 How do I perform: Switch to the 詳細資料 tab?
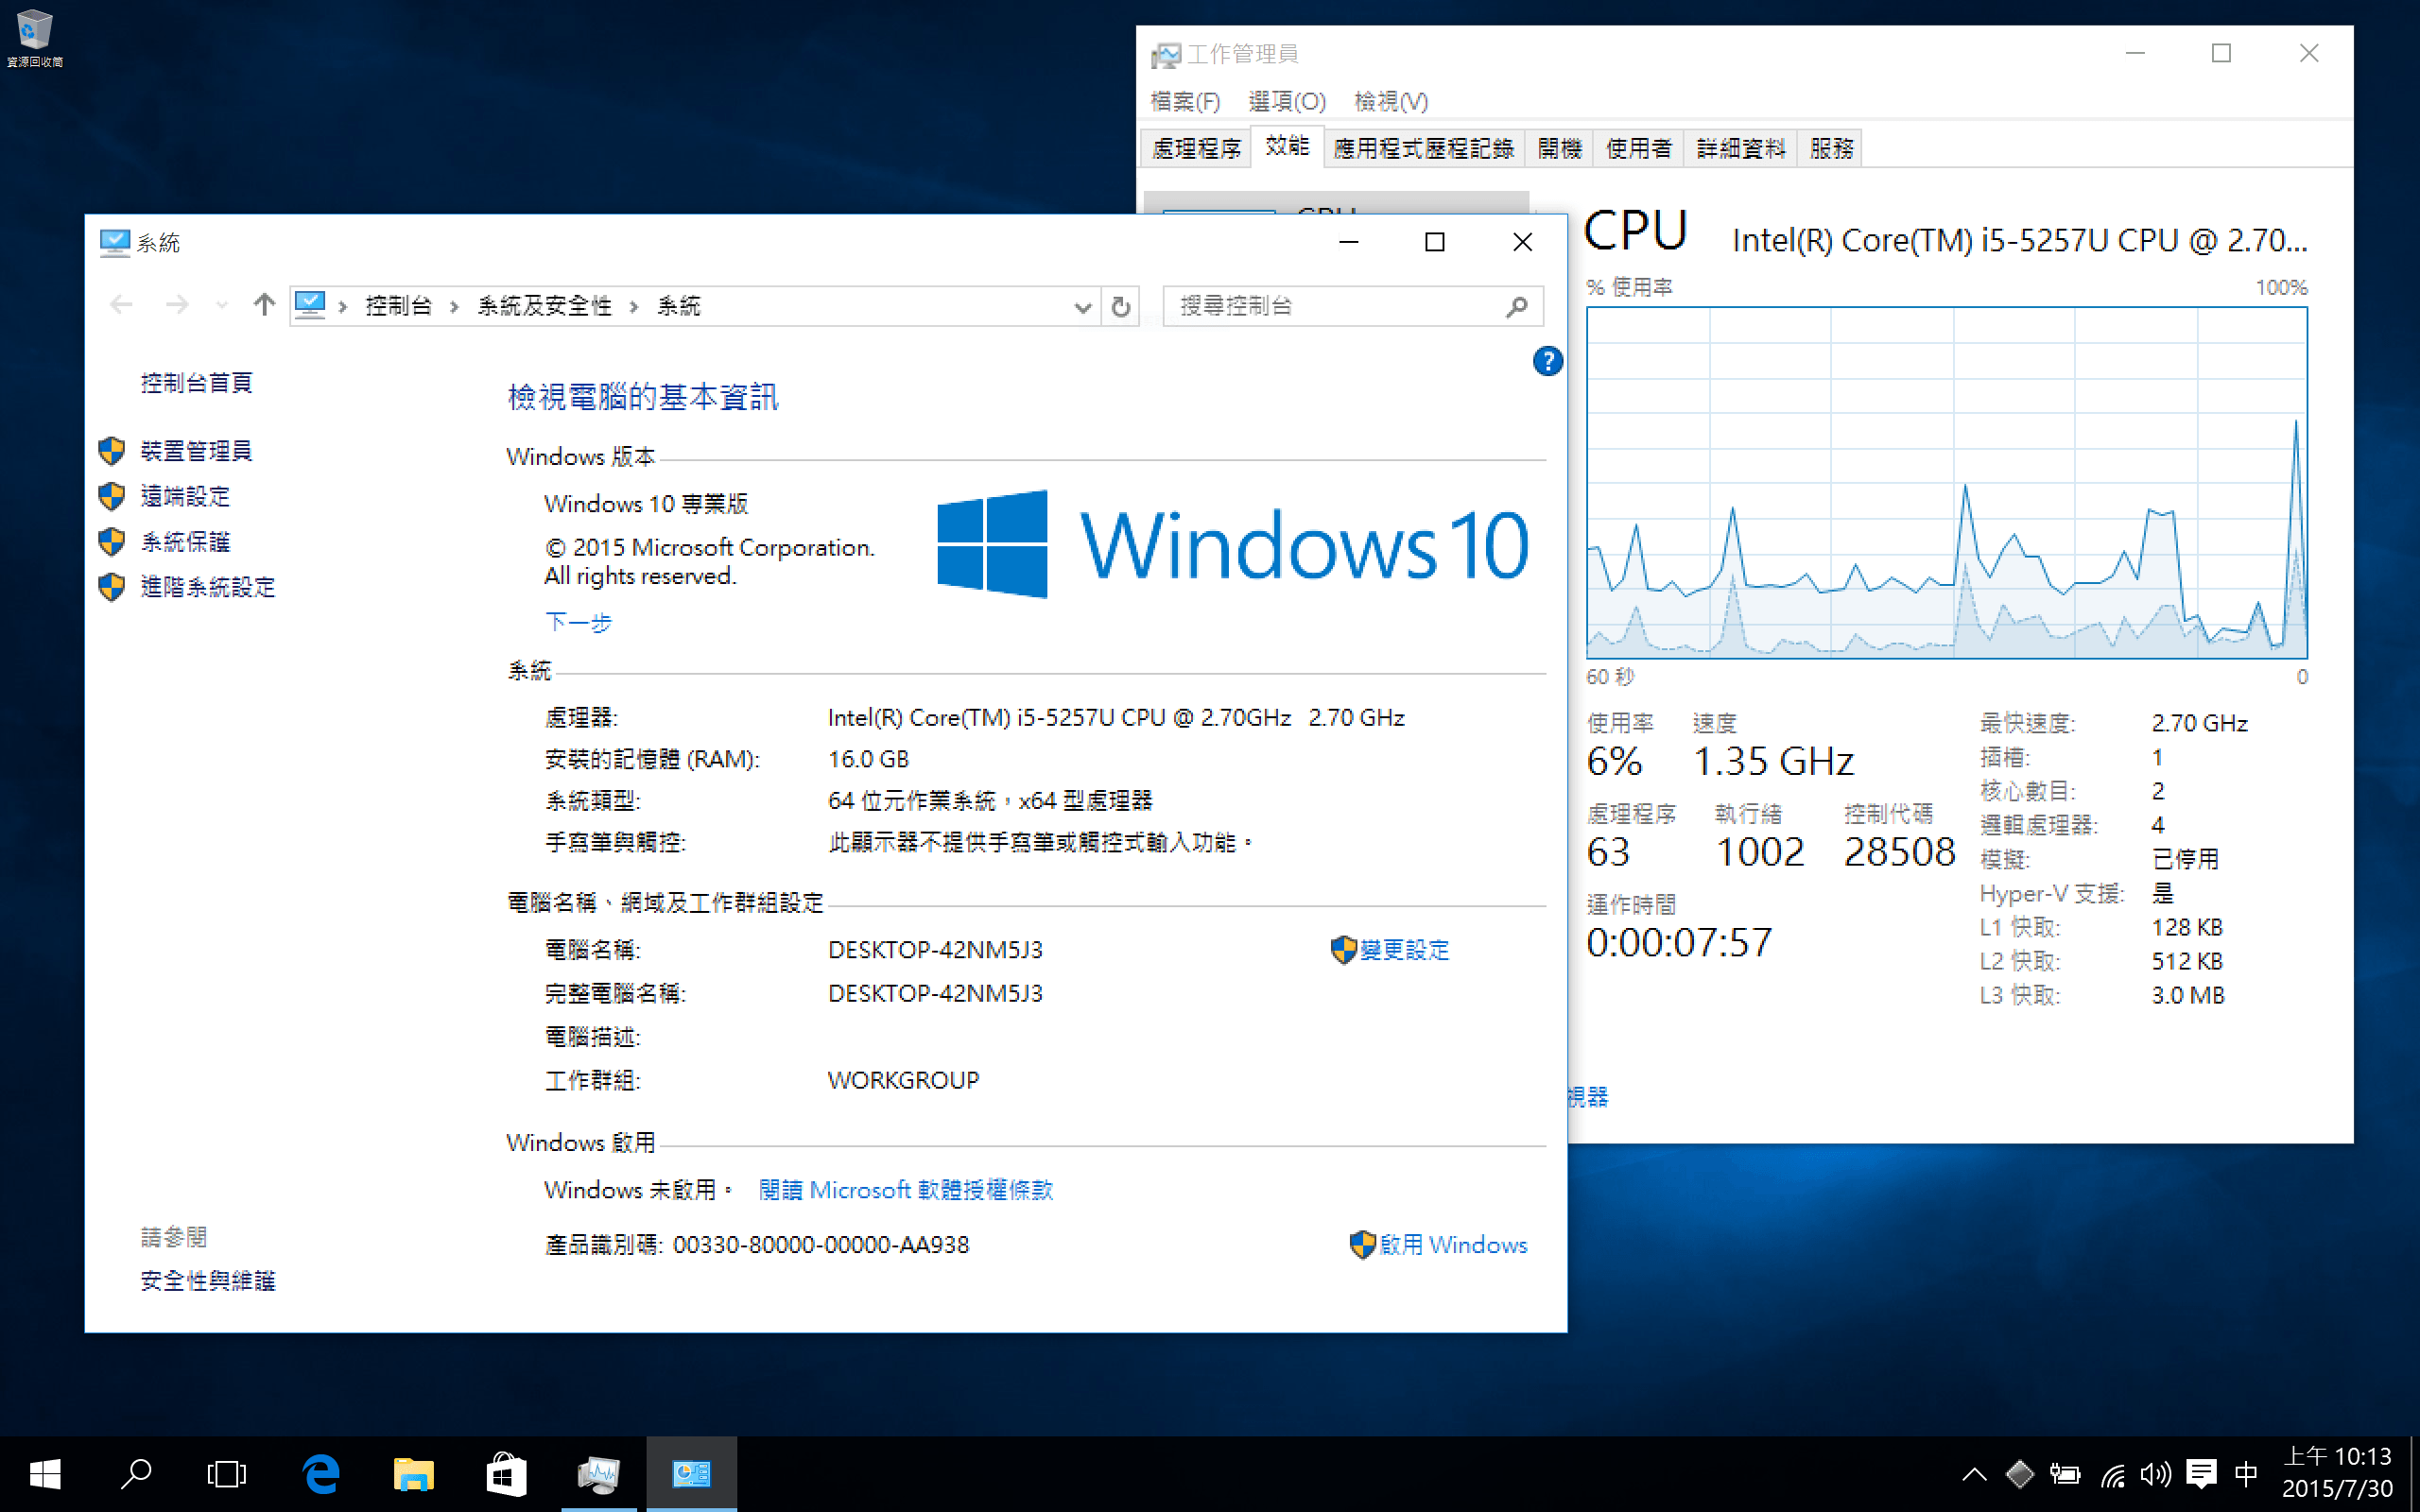(x=1741, y=148)
